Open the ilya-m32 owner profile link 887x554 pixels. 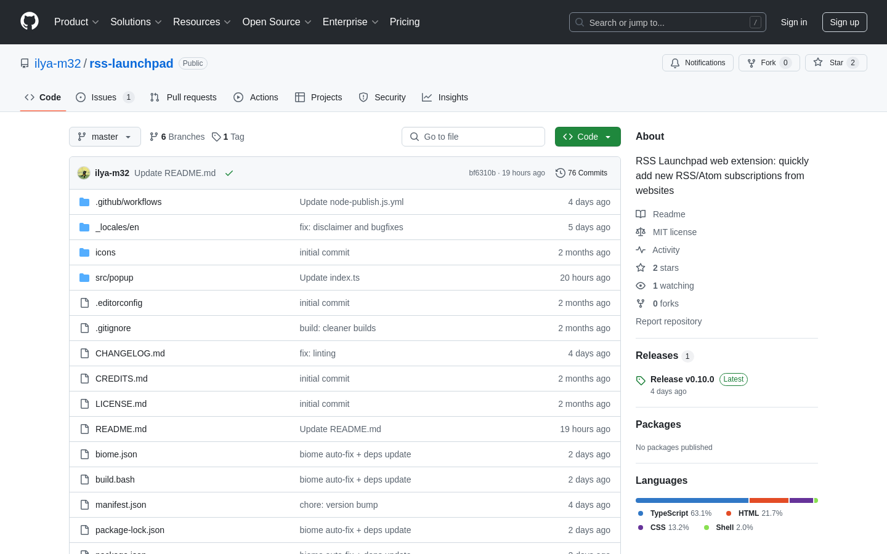tap(57, 63)
